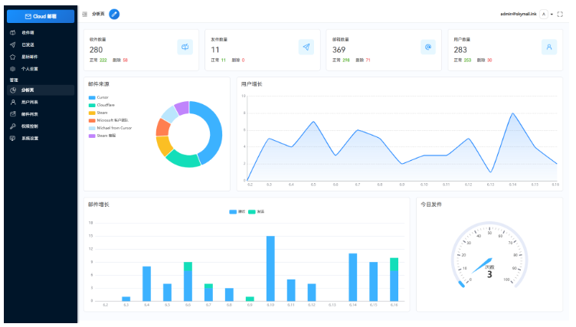This screenshot has height=327, width=576.
Task: Toggle blue series legend in 邮件增长 chart
Action: coord(237,211)
